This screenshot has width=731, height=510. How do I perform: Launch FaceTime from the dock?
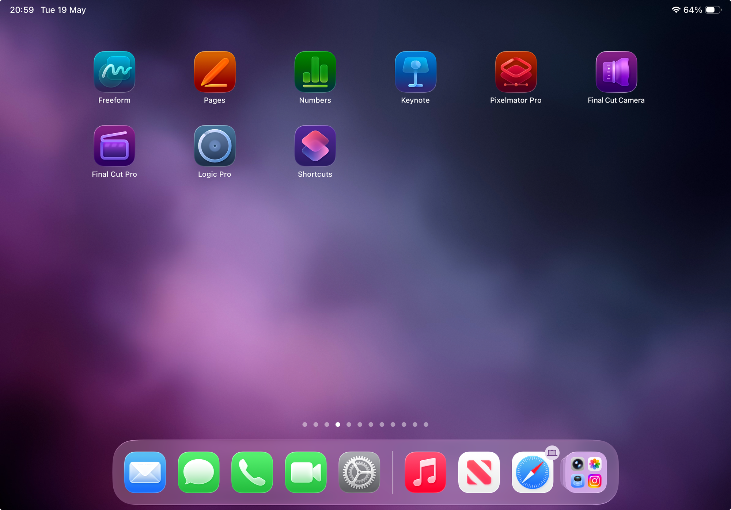306,472
